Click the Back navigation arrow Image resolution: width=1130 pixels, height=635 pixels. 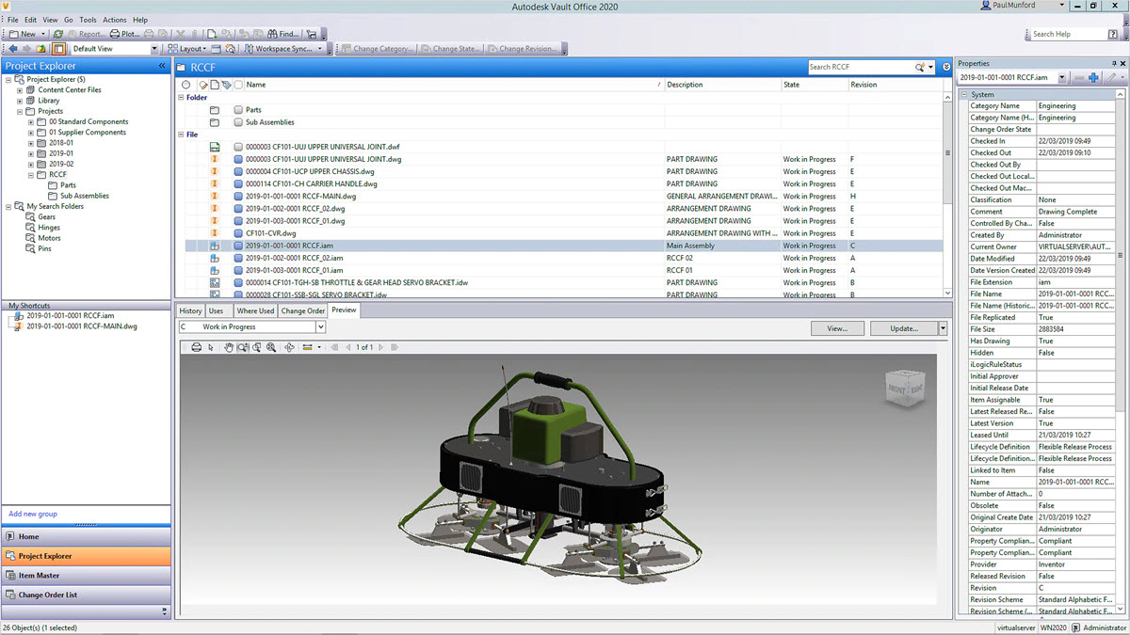click(x=12, y=48)
